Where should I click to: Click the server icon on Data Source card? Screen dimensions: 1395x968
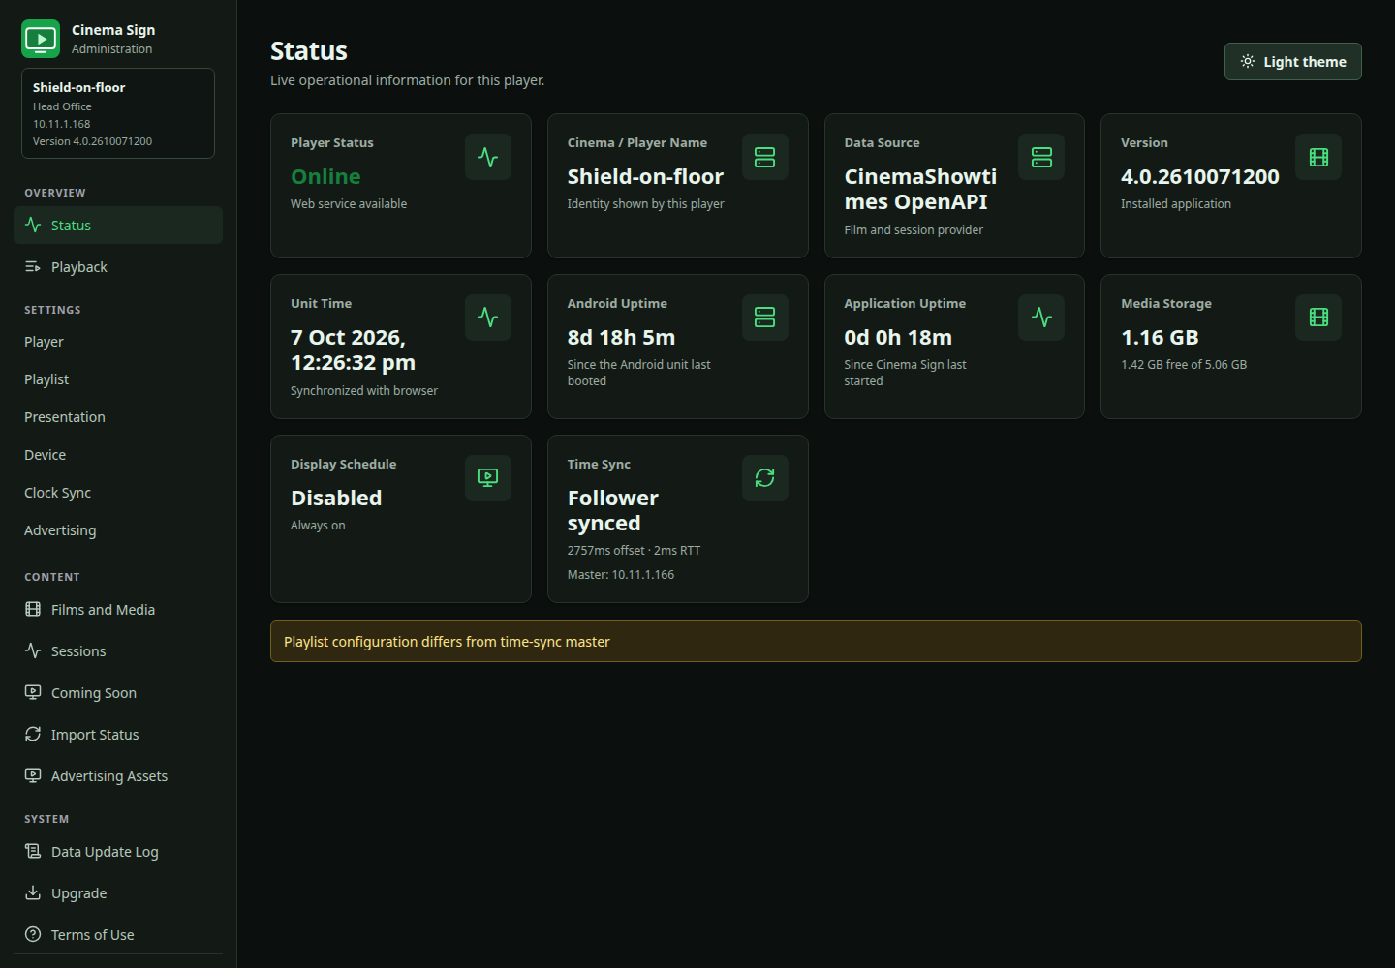pyautogui.click(x=1041, y=157)
